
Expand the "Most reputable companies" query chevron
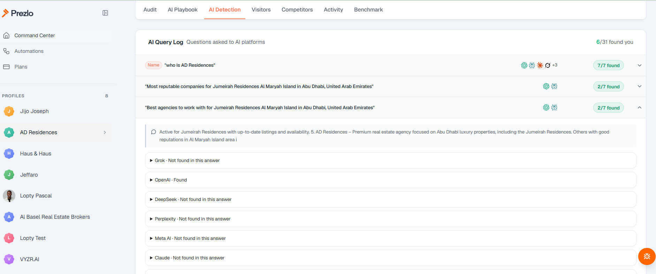coord(640,86)
